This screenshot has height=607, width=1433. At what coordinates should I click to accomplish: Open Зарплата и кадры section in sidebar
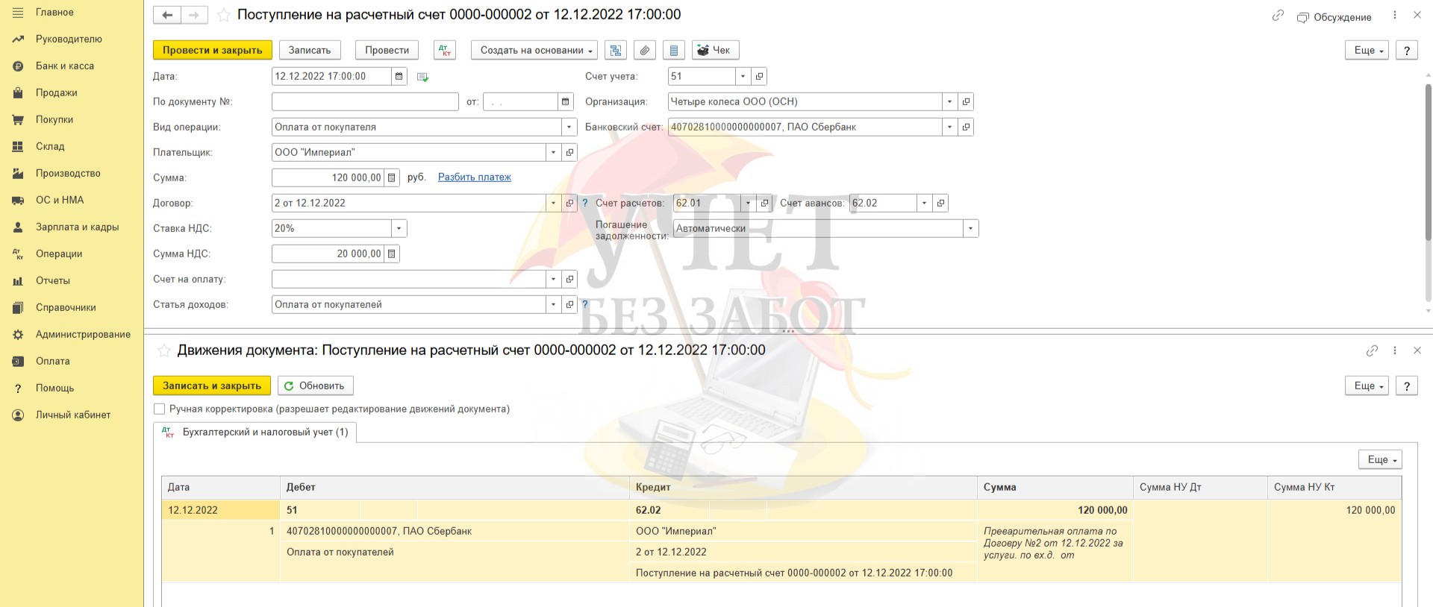[x=77, y=227]
